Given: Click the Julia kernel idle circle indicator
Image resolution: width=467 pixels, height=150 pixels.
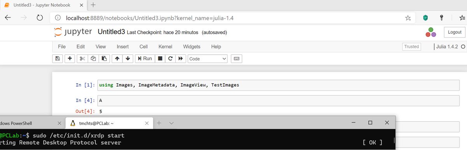Looking at the screenshot, I should click(x=463, y=47).
